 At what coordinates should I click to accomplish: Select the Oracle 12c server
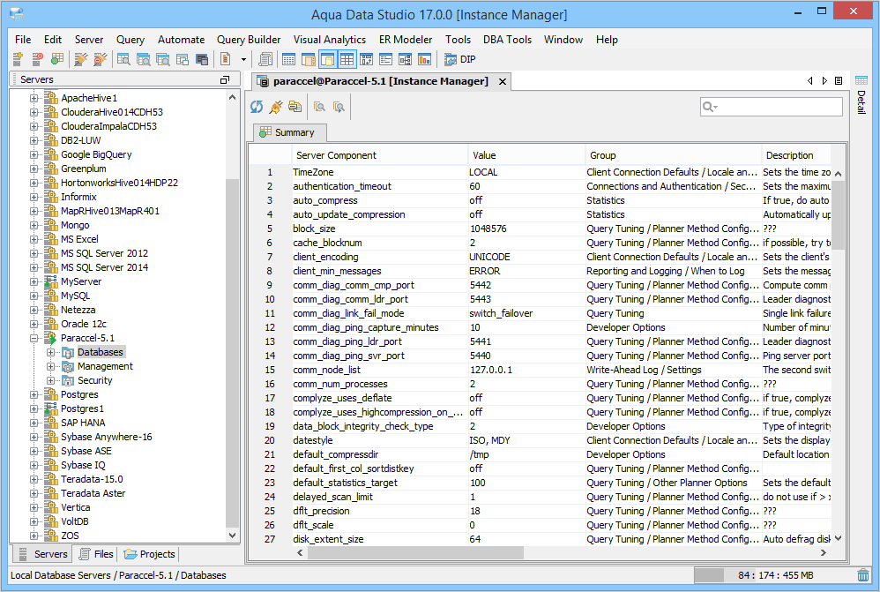tap(84, 324)
